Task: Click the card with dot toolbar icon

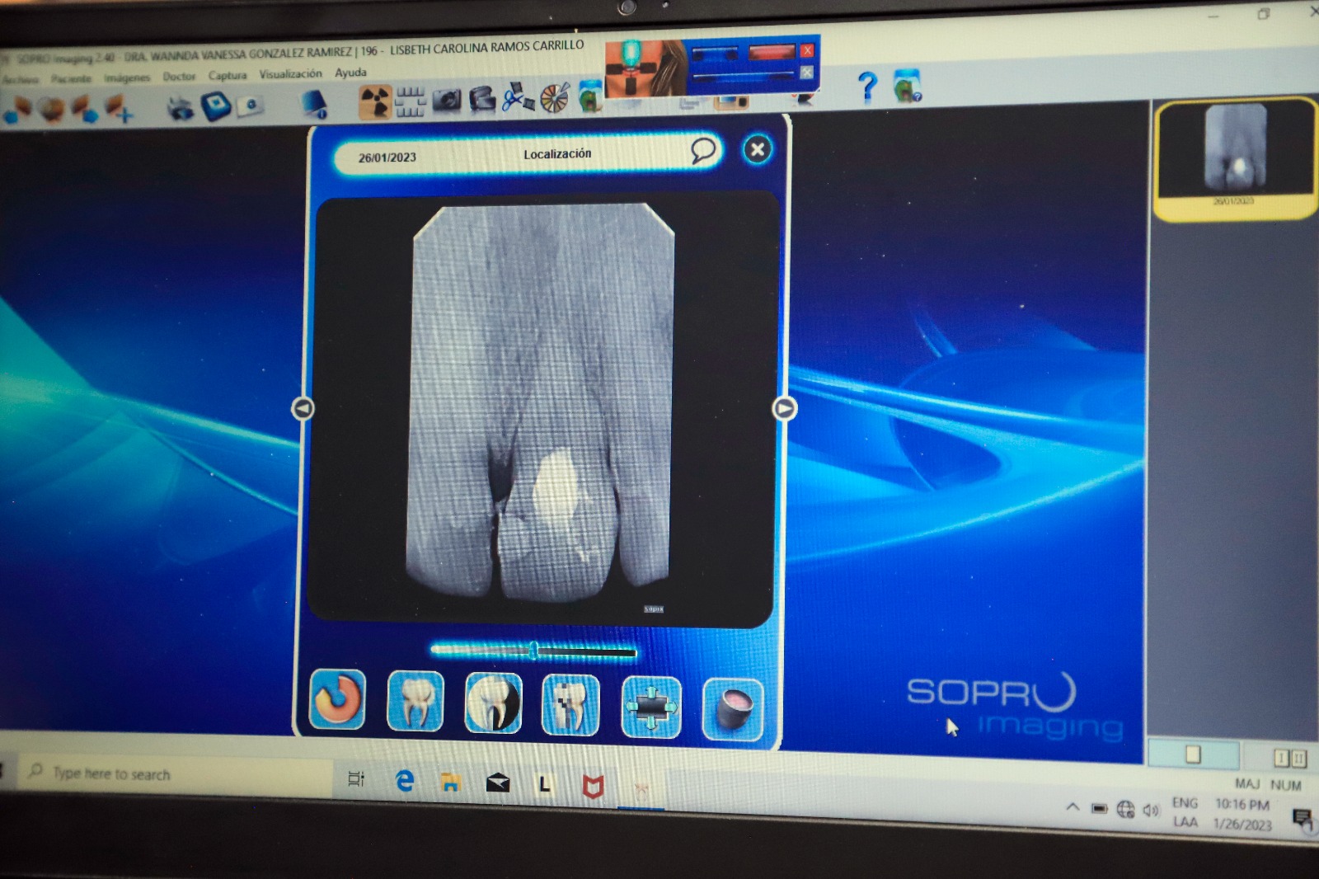Action: 251,105
